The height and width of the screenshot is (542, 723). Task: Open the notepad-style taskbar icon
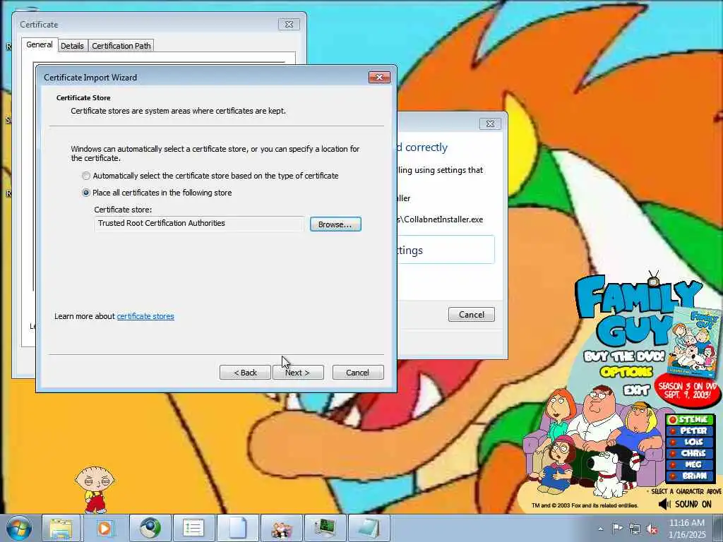[369, 528]
